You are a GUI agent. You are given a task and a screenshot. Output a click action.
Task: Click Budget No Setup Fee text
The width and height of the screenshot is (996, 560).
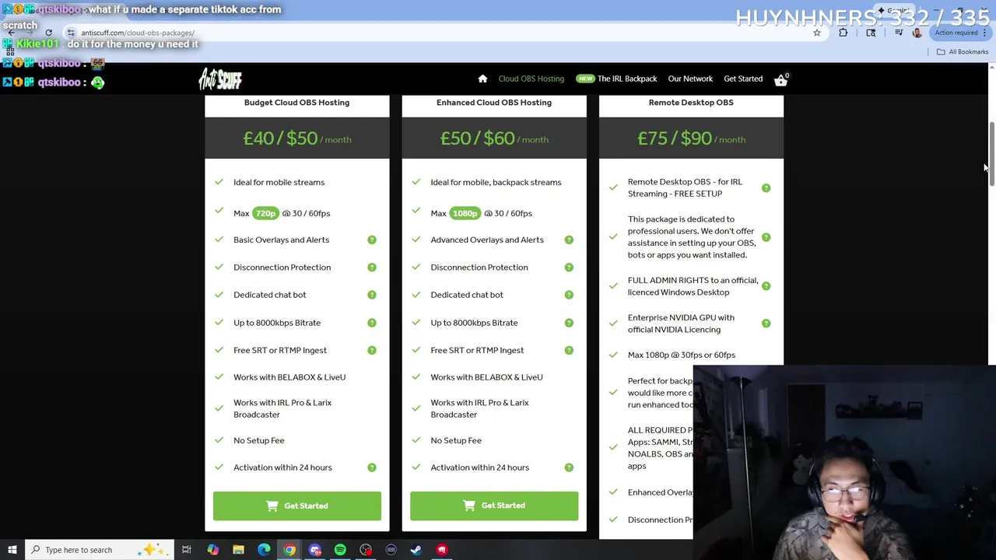pyautogui.click(x=259, y=440)
